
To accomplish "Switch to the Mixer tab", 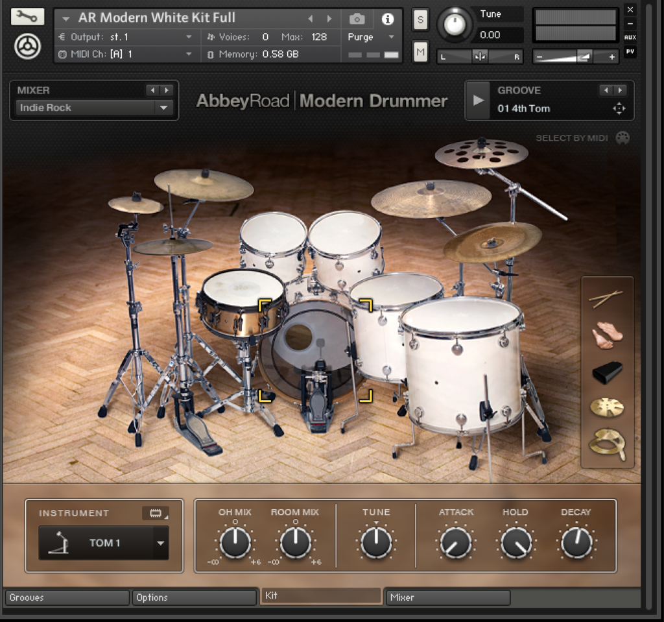I will [447, 597].
